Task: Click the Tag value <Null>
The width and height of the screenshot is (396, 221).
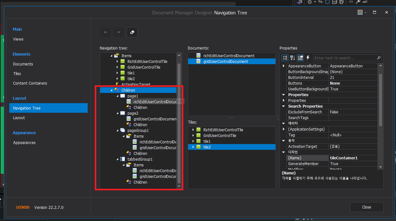Action: (x=353, y=135)
